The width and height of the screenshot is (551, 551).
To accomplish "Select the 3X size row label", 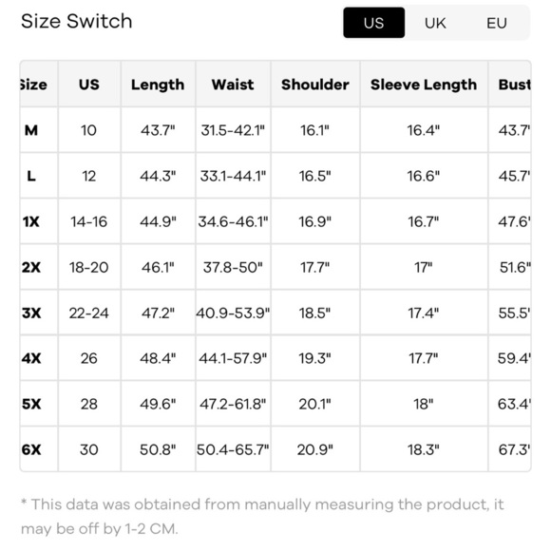I will (31, 313).
